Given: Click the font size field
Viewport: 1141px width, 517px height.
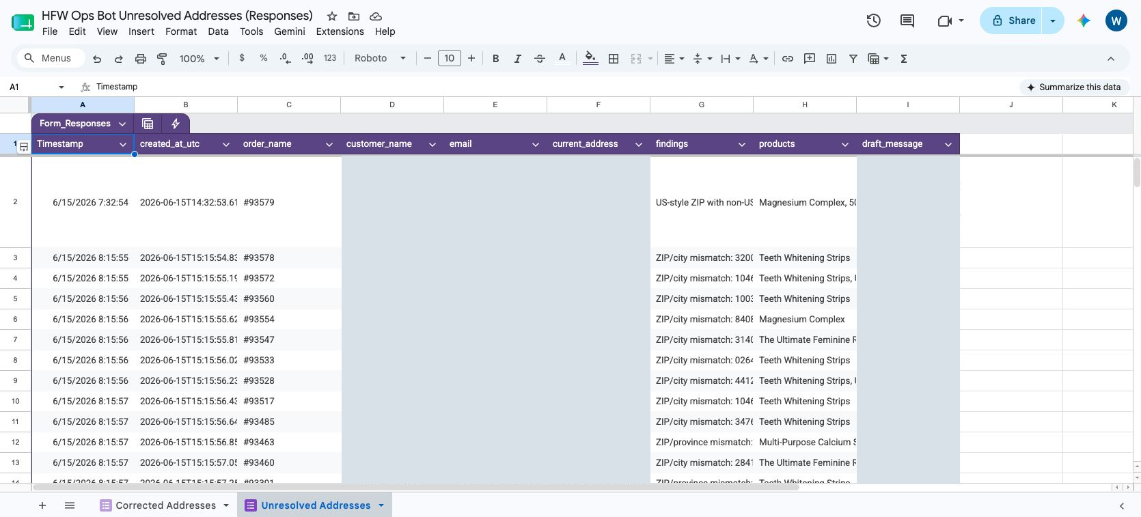Looking at the screenshot, I should click(x=450, y=59).
